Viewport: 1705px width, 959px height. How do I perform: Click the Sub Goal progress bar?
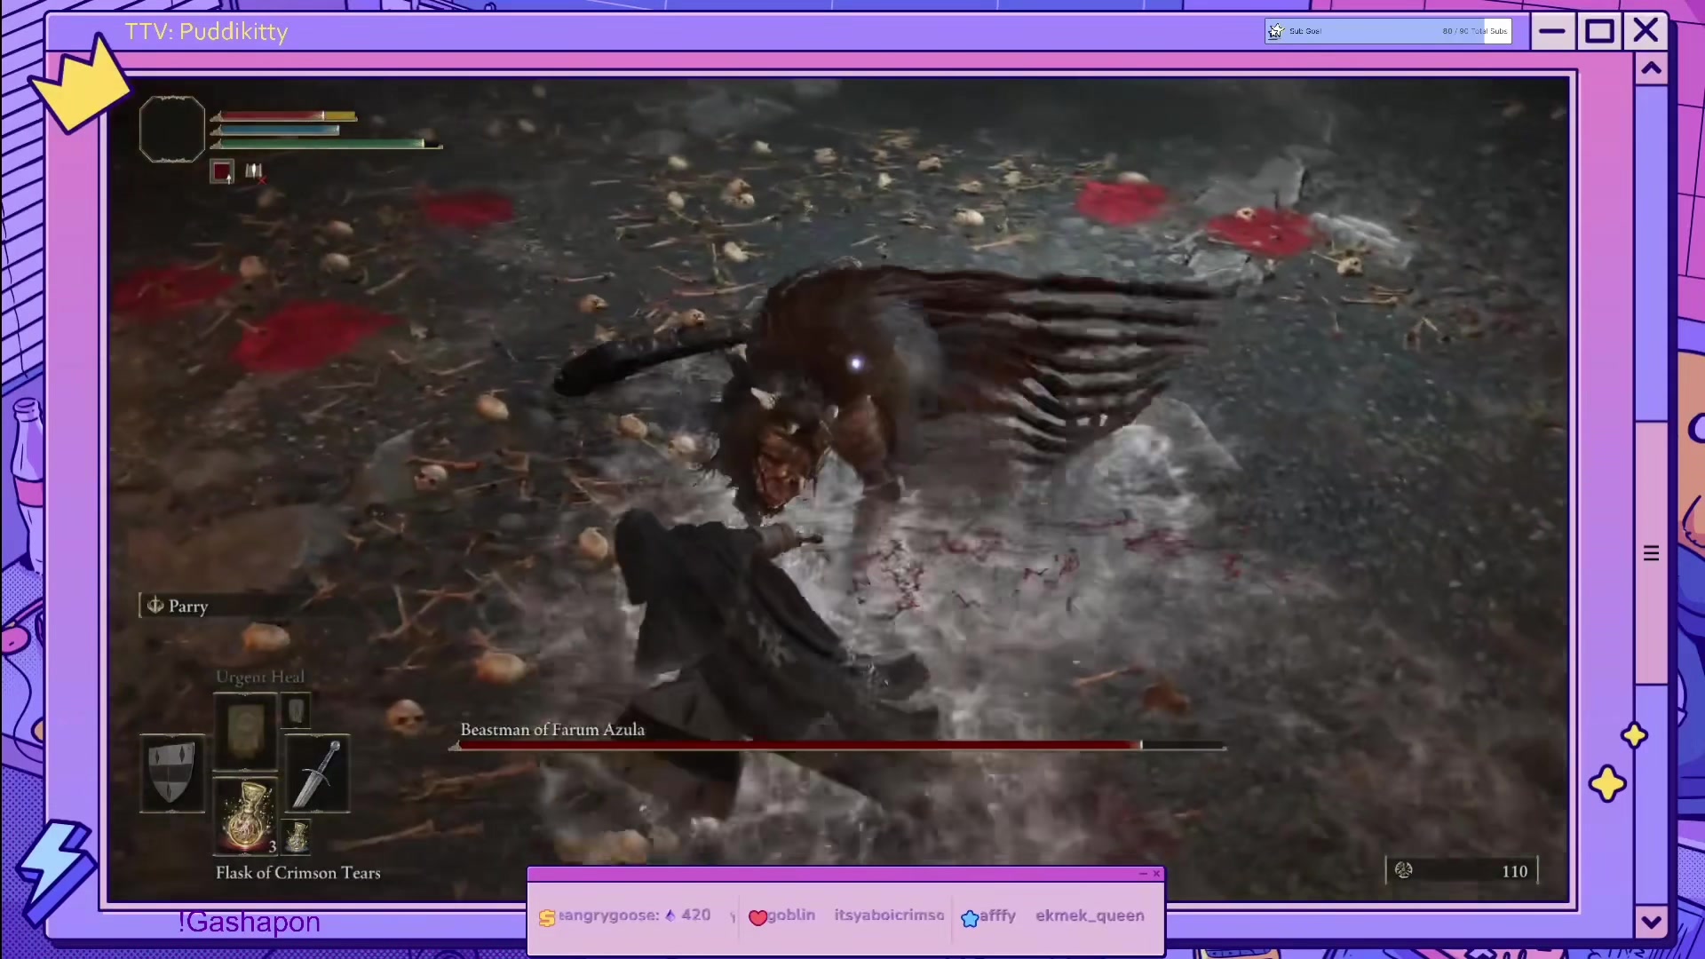1388,31
